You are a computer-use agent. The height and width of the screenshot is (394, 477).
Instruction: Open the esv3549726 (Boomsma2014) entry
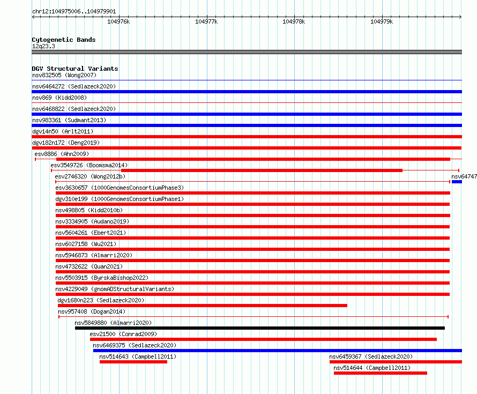point(89,165)
